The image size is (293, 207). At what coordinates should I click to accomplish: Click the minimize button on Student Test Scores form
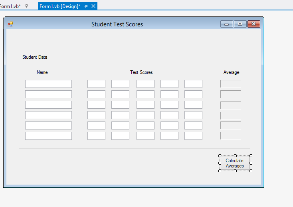227,24
